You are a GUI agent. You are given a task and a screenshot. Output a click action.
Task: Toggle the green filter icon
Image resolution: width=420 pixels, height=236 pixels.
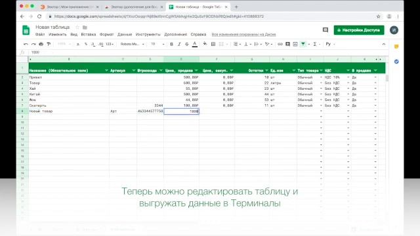pyautogui.click(x=303, y=44)
